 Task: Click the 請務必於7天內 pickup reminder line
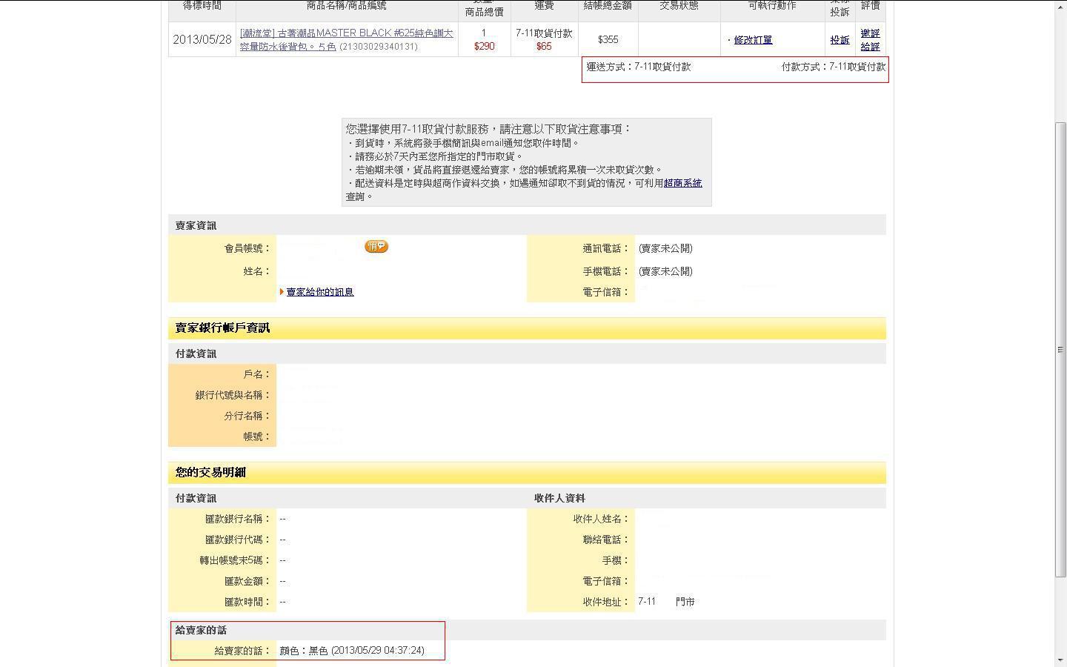[x=436, y=156]
